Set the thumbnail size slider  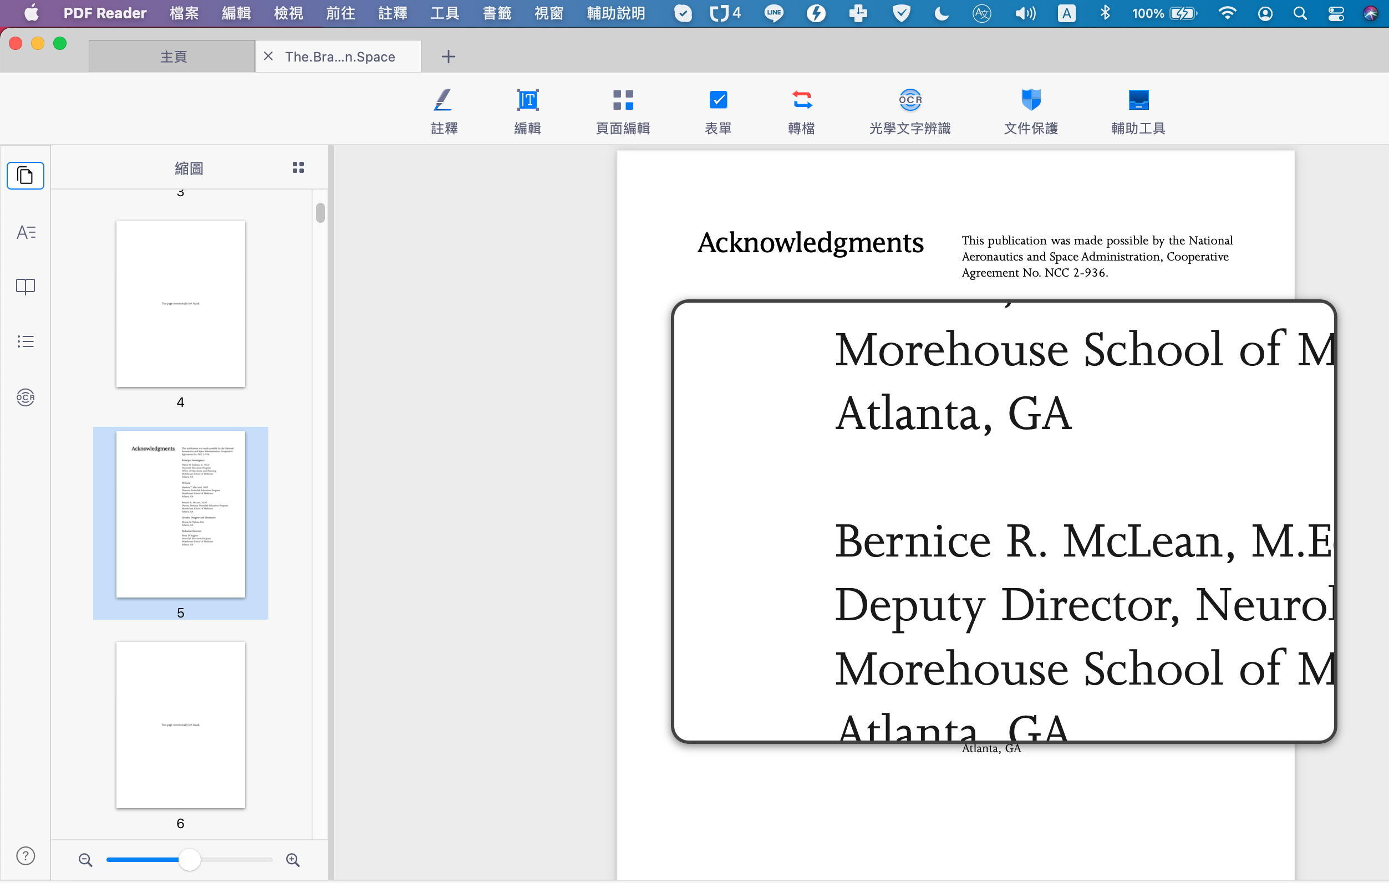coord(189,859)
